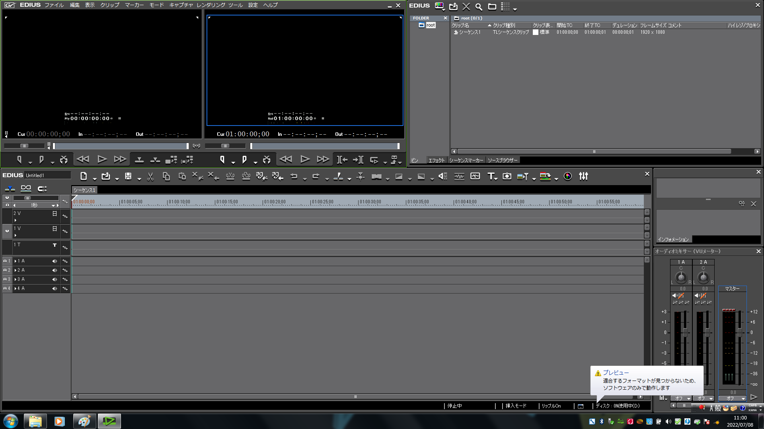Click the mixer faders palette icon
This screenshot has height=429, width=764.
583,176
